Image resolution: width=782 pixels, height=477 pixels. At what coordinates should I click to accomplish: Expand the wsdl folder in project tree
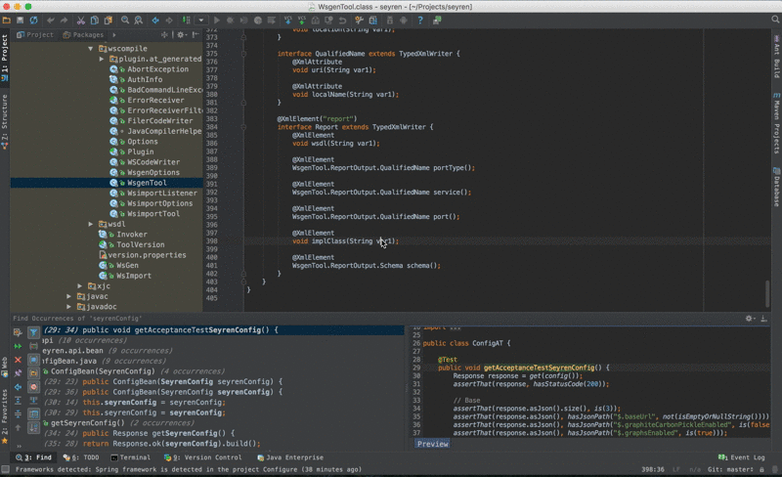(90, 224)
